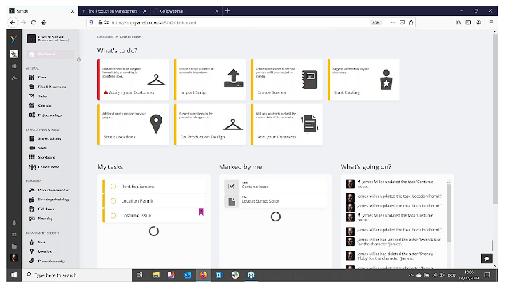Image resolution: width=511 pixels, height=285 pixels.
Task: Toggle bookmark on Costume Issue task
Action: [x=201, y=212]
